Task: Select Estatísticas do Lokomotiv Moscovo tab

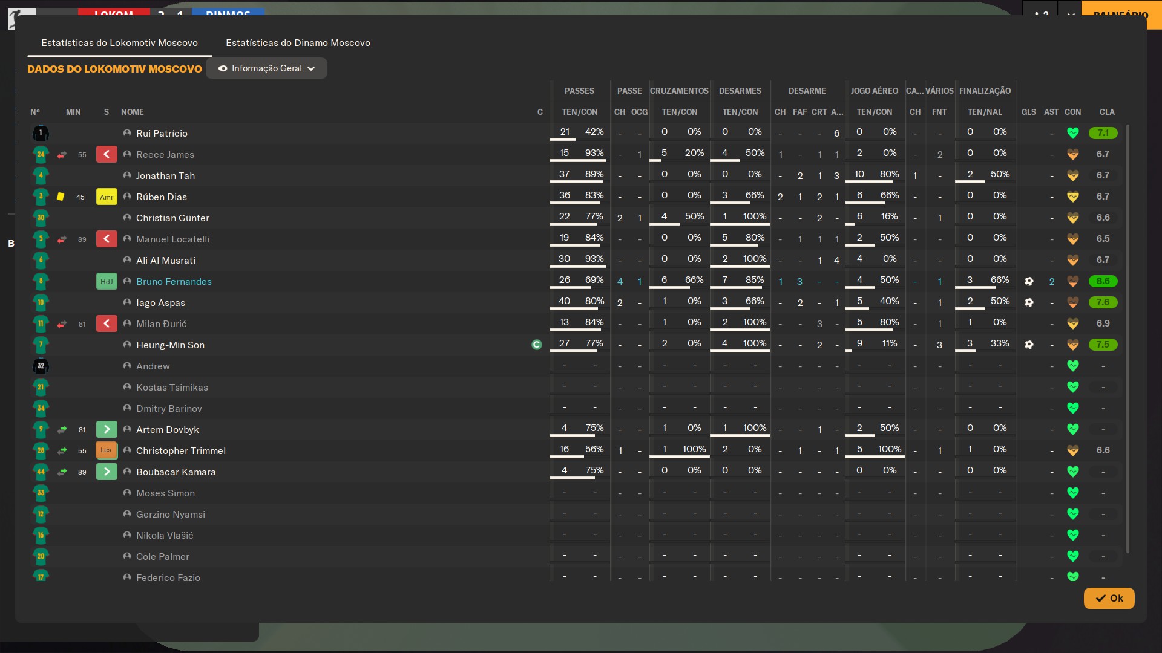Action: click(119, 43)
